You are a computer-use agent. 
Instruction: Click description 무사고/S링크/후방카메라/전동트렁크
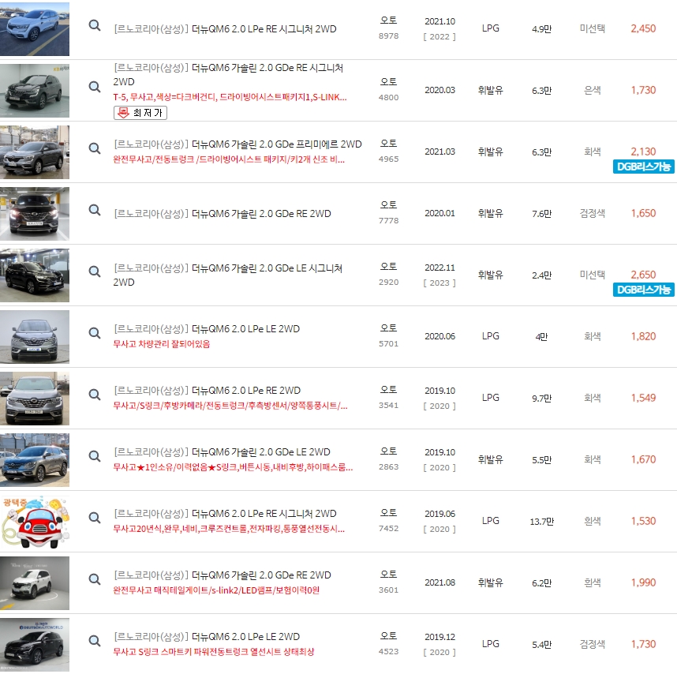click(x=230, y=406)
